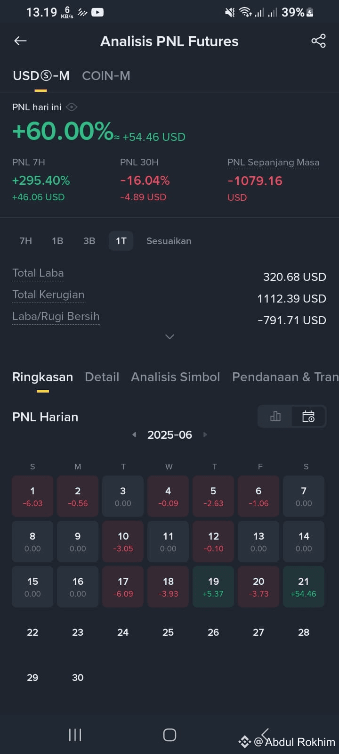Select the 1B time range

click(x=57, y=241)
